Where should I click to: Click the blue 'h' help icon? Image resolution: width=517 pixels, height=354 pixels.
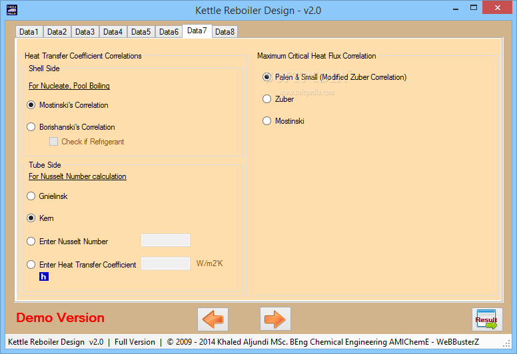pyautogui.click(x=44, y=277)
